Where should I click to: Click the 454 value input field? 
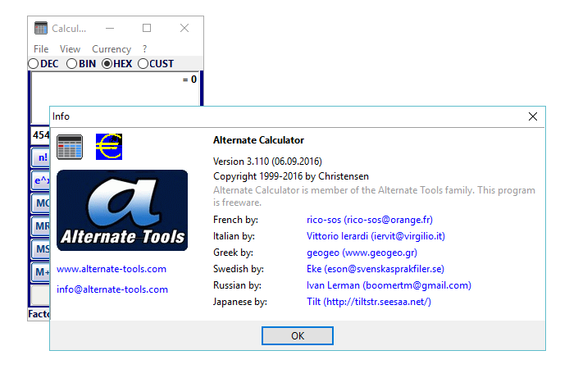[x=40, y=135]
